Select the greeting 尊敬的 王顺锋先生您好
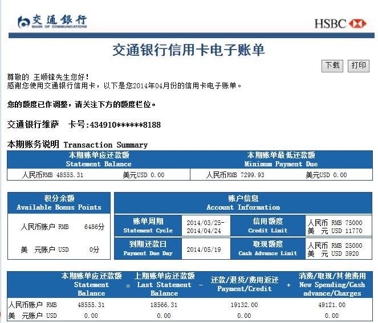This screenshot has width=378, height=323. pyautogui.click(x=48, y=77)
